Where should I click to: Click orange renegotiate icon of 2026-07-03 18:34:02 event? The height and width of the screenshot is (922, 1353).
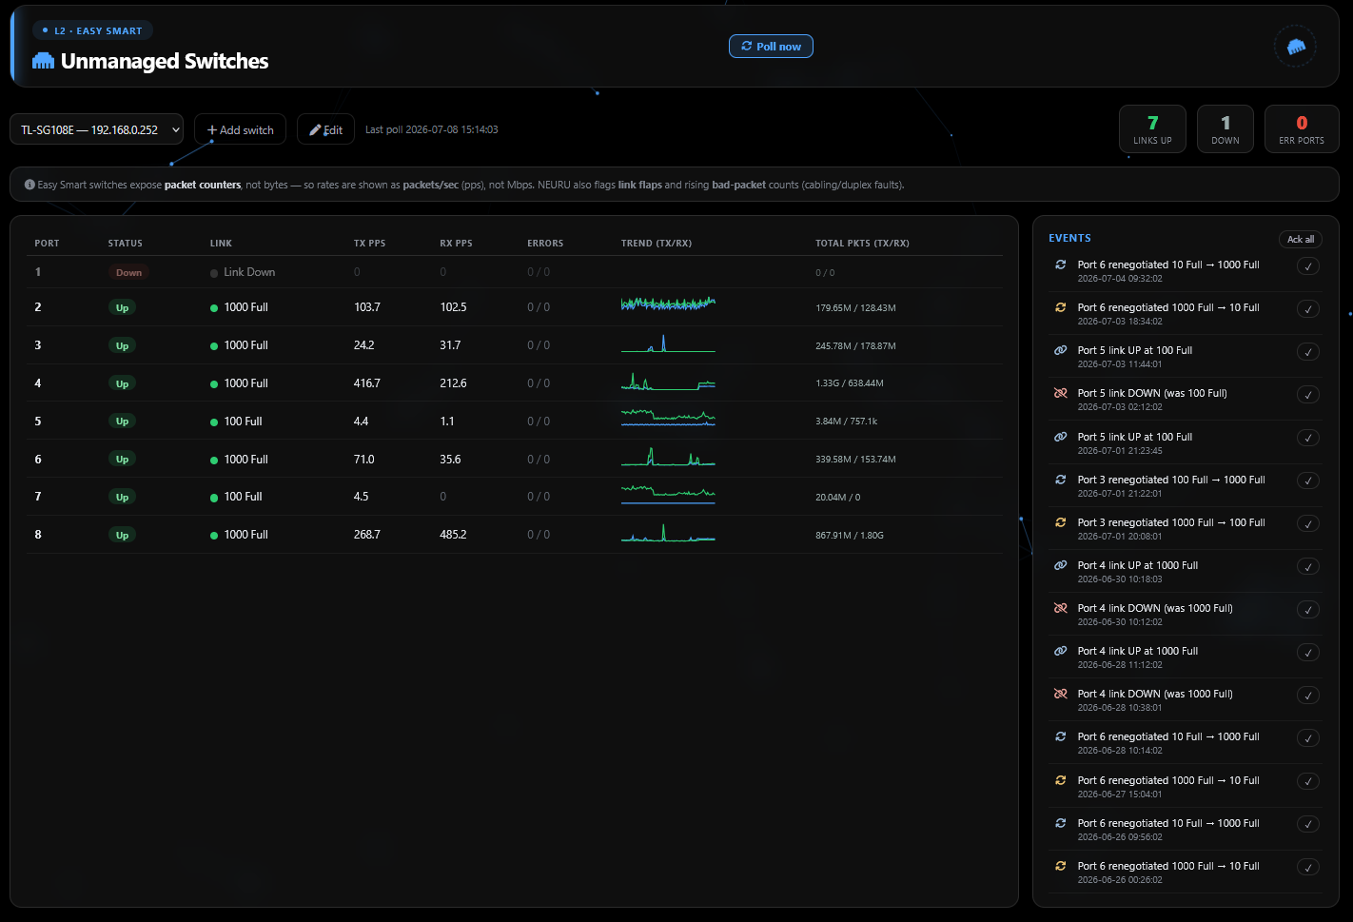coord(1060,307)
